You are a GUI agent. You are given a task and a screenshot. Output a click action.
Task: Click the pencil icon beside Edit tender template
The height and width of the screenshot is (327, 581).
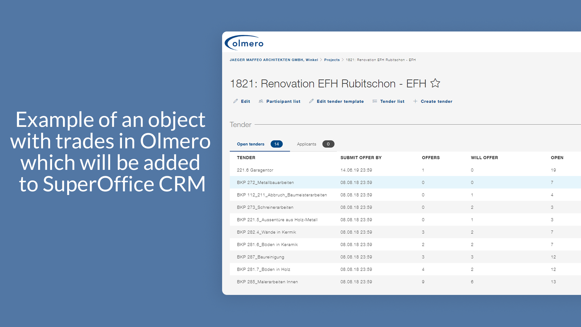[311, 101]
